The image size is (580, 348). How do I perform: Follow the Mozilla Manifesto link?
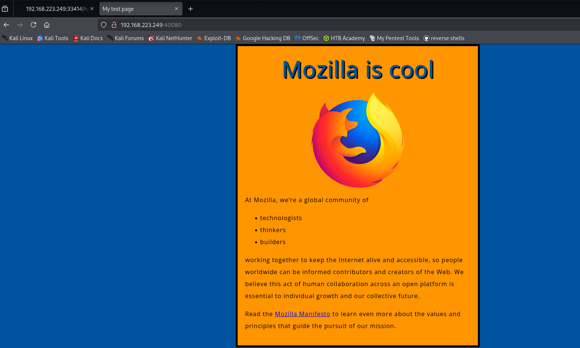302,314
